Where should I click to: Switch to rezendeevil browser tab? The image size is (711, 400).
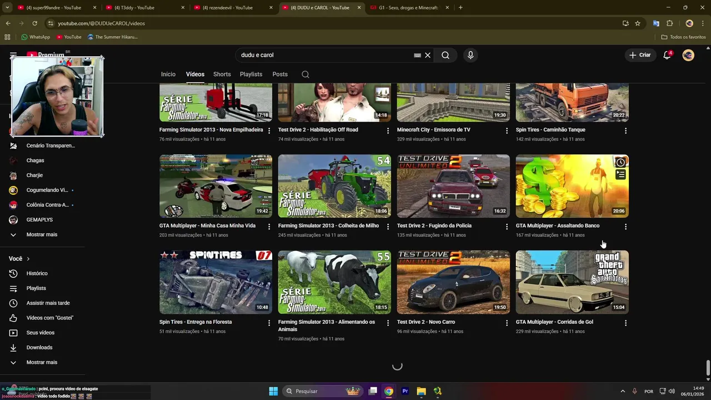pos(233,8)
